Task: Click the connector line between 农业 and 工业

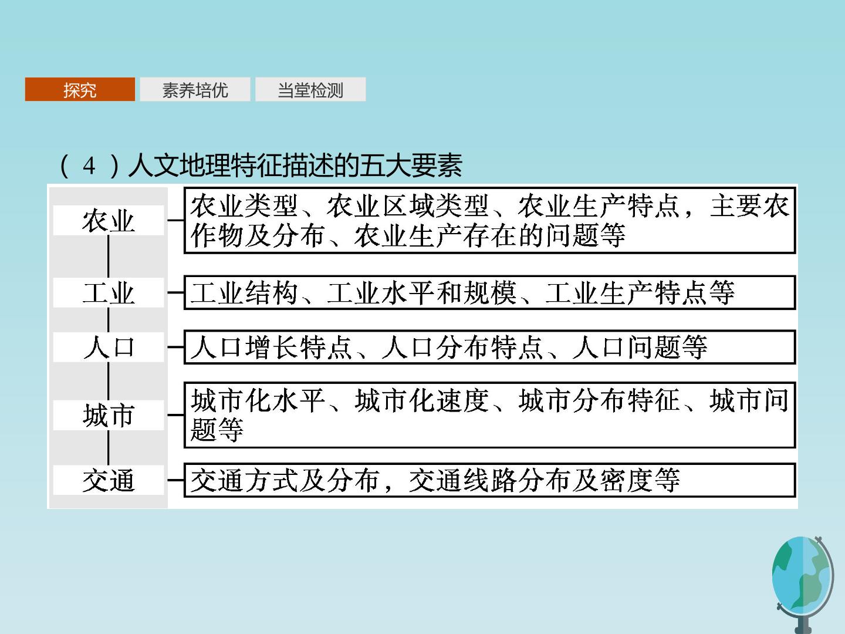Action: coord(109,257)
